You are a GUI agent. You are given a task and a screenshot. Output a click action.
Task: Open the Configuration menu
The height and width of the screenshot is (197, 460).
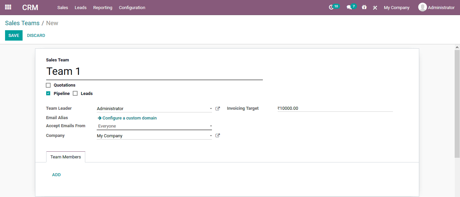click(132, 7)
